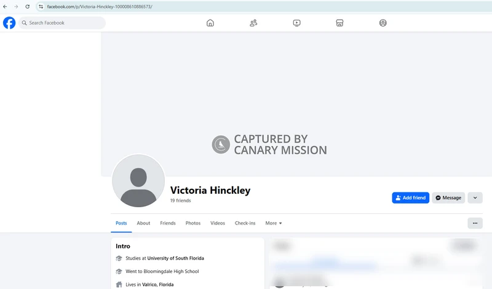Image resolution: width=492 pixels, height=289 pixels.
Task: Select the Posts tab
Action: (121, 223)
